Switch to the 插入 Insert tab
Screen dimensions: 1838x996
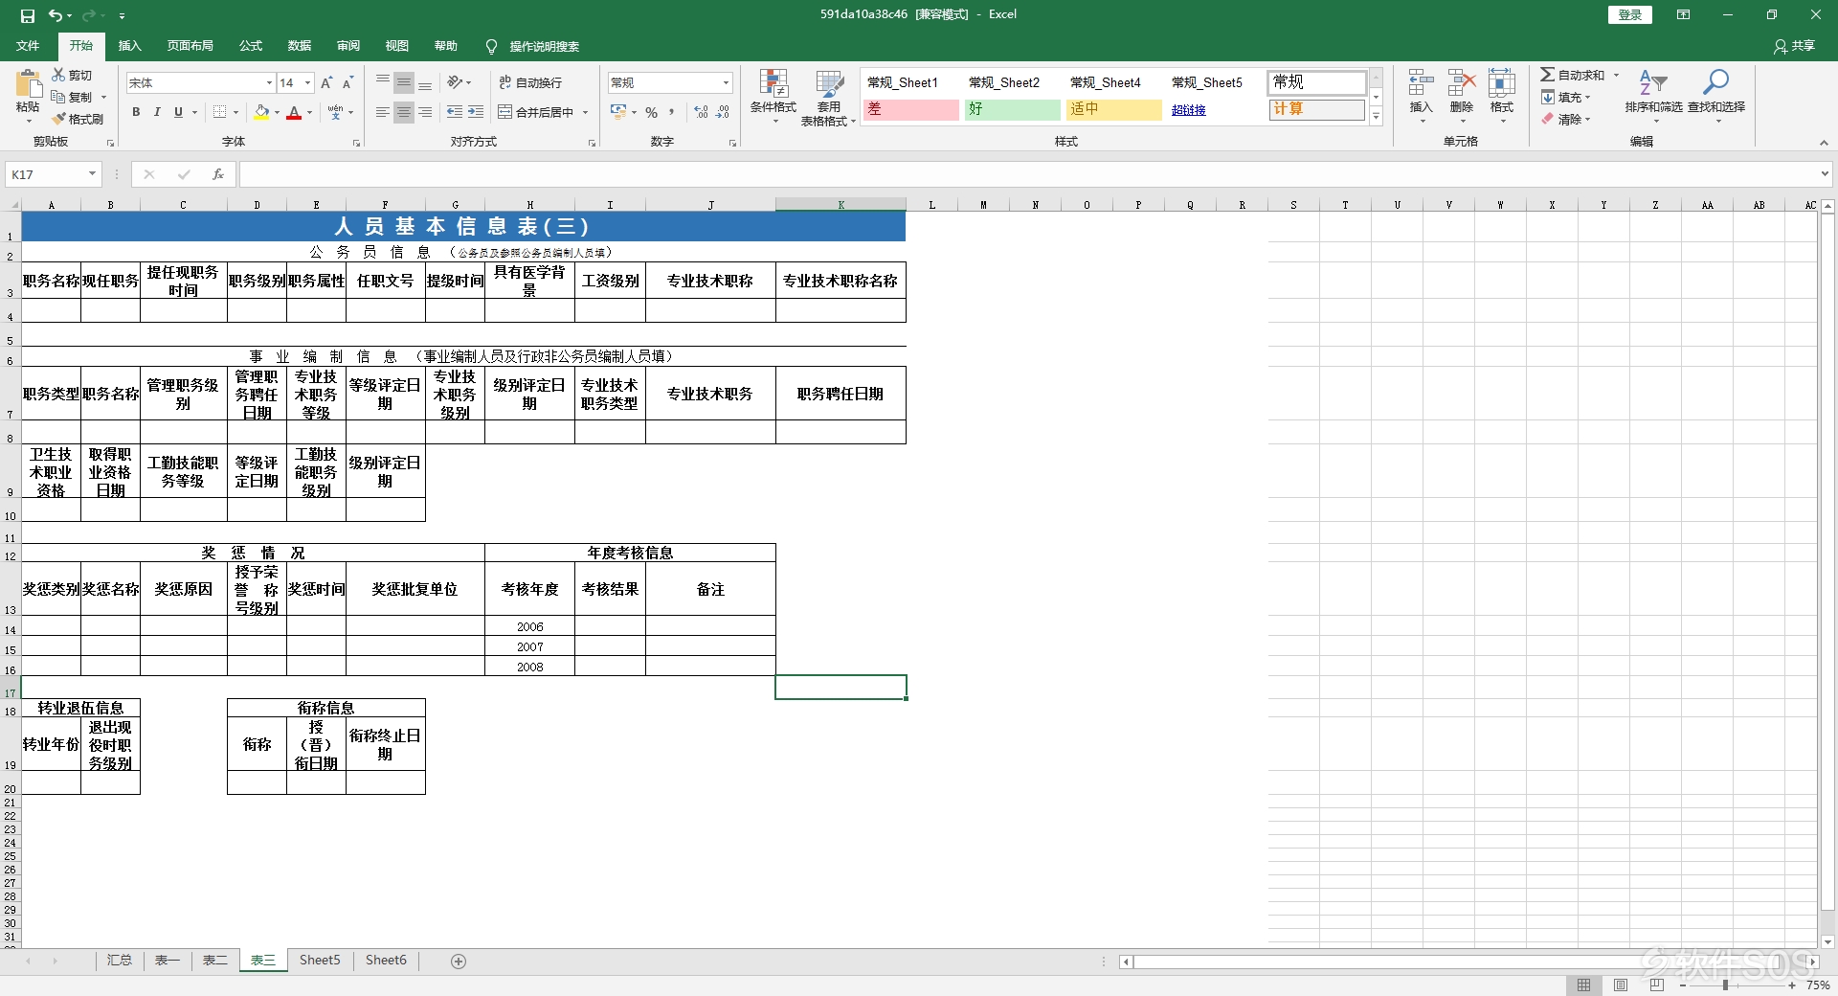129,46
